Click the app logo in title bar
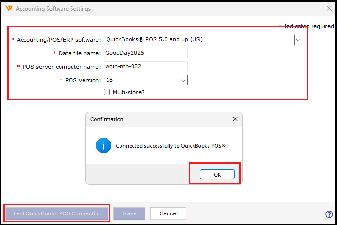The height and width of the screenshot is (225, 337). (x=9, y=8)
